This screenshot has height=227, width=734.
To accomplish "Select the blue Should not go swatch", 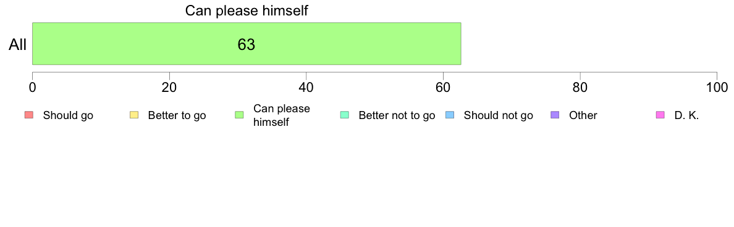I will click(x=450, y=115).
